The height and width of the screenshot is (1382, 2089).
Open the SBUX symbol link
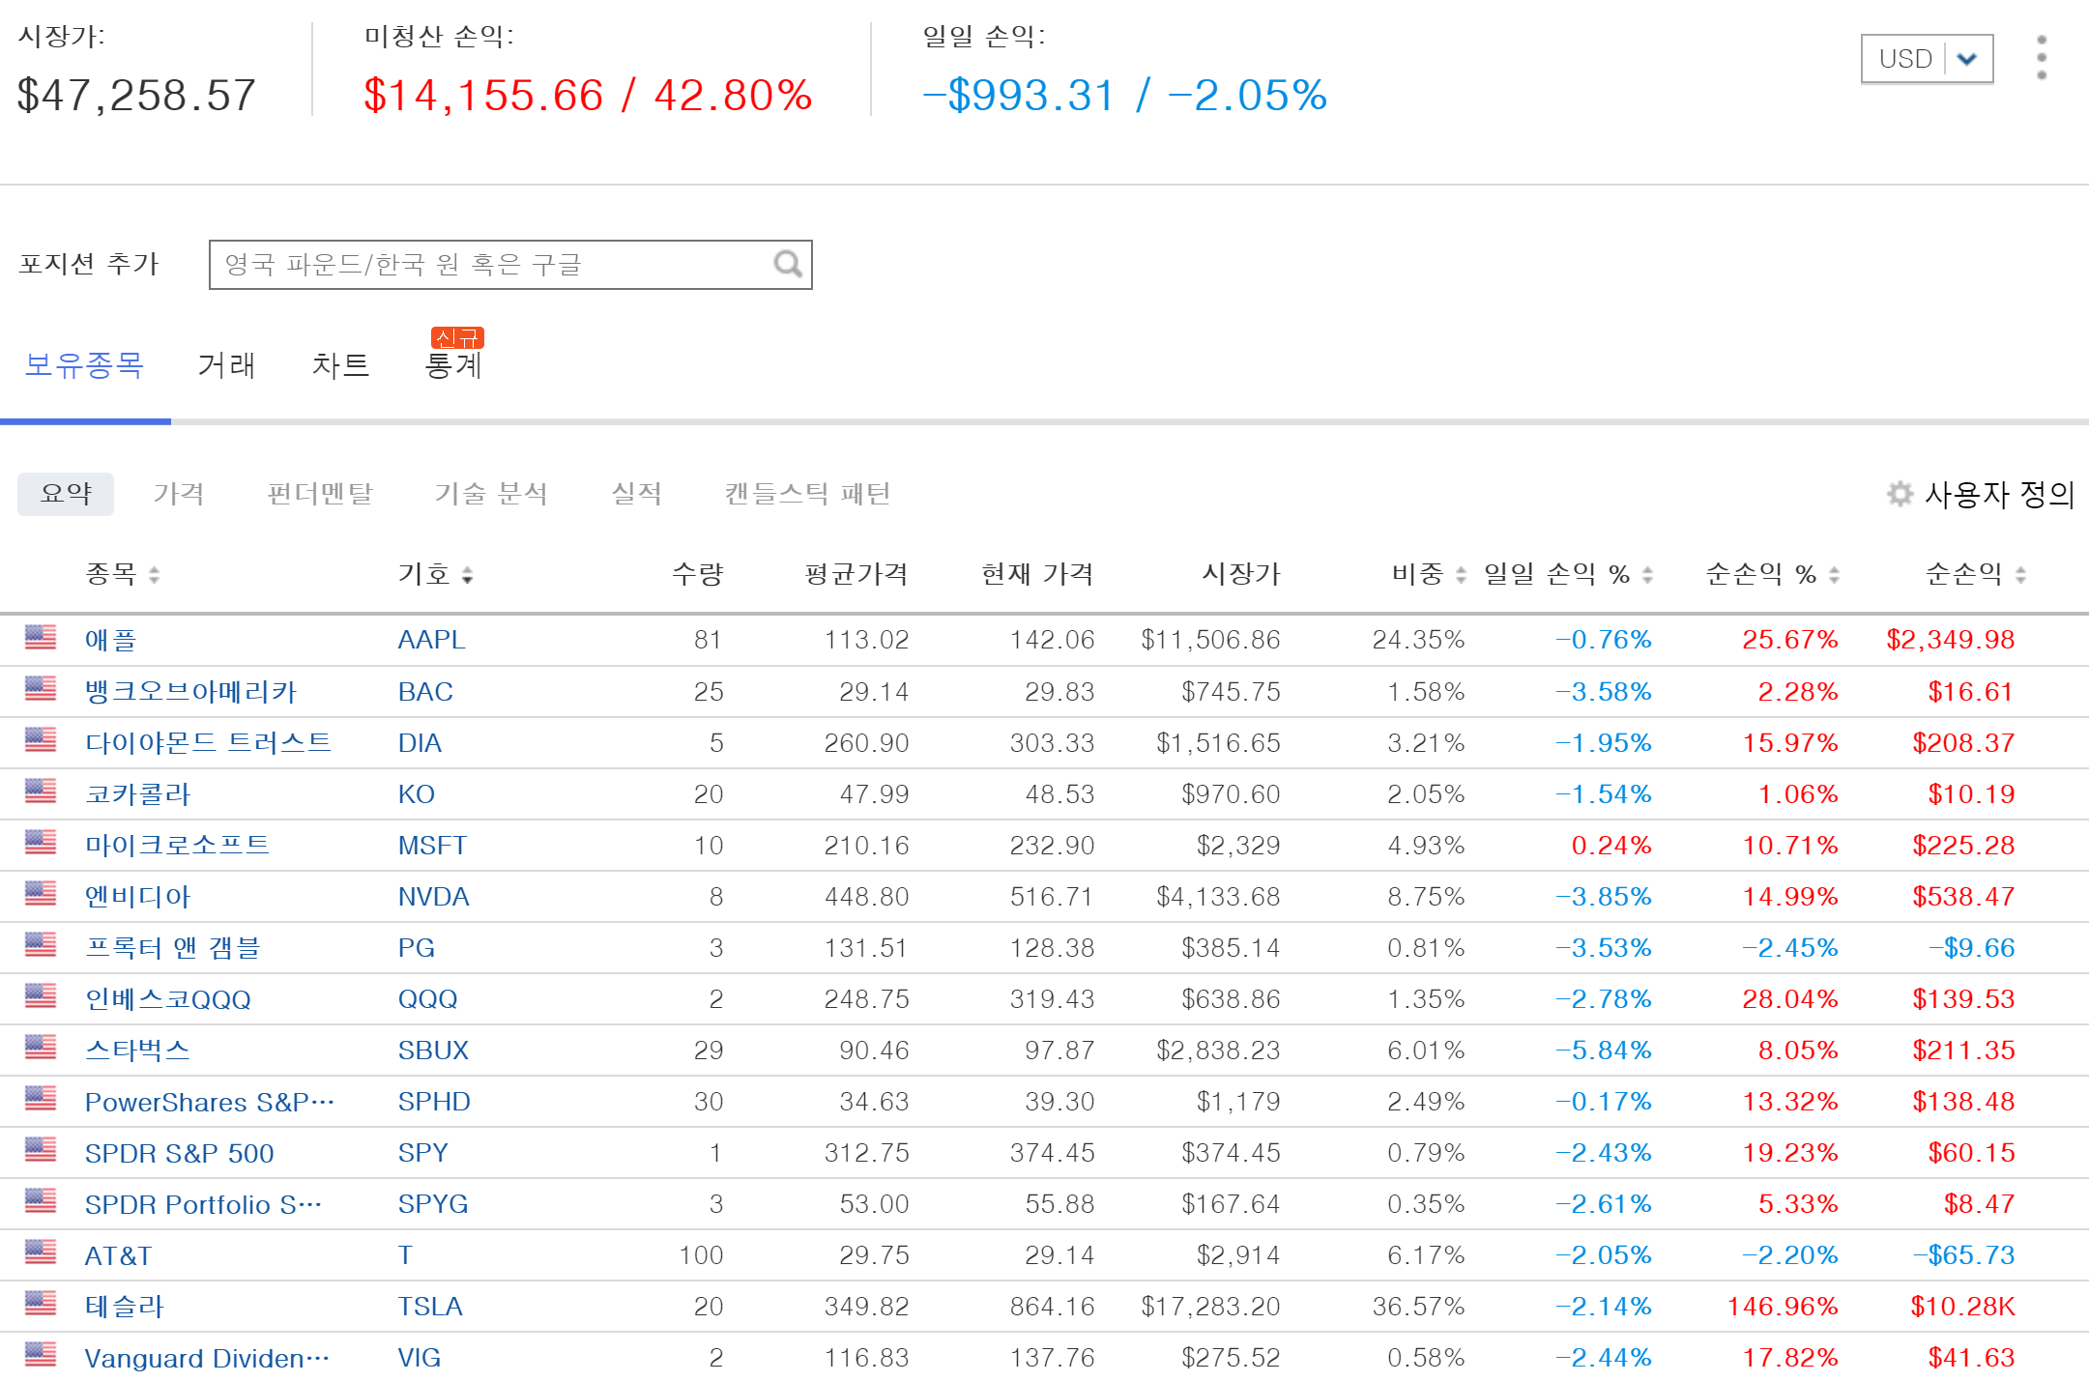point(433,1051)
